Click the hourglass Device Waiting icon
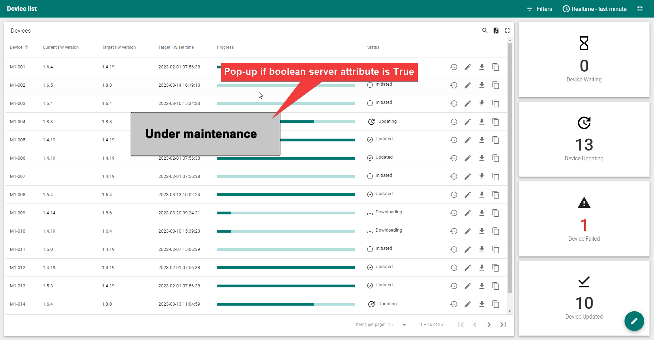Viewport: 654px width, 340px height. (584, 43)
